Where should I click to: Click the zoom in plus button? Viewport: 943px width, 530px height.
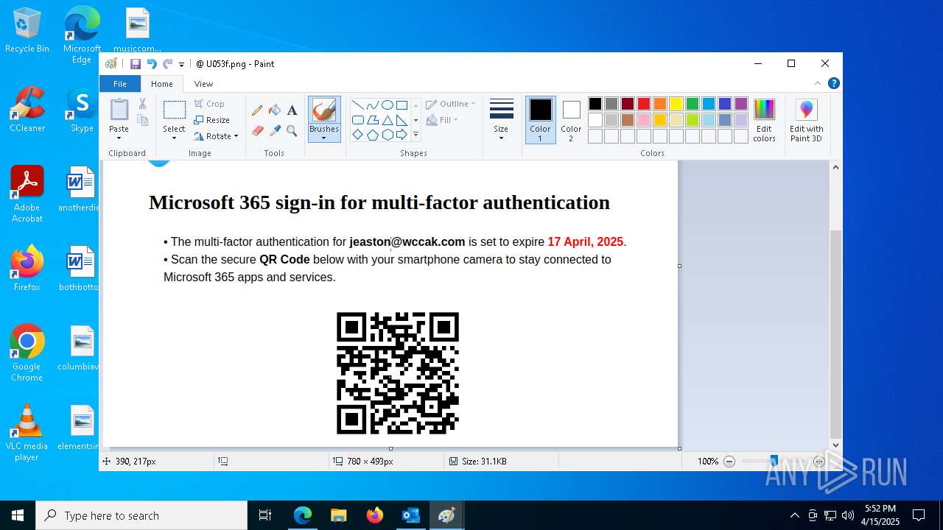click(x=818, y=462)
